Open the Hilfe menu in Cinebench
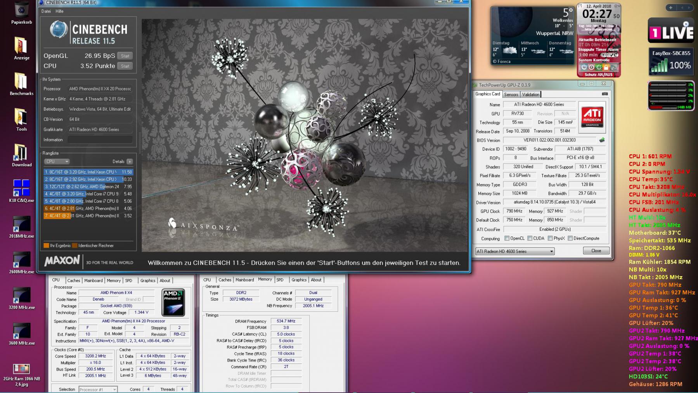698x393 pixels. (59, 11)
